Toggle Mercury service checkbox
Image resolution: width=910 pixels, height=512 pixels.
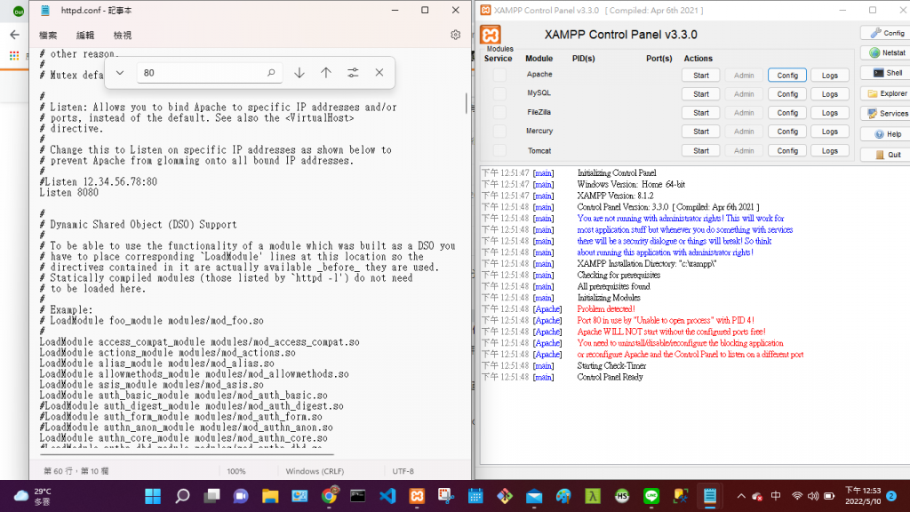(x=499, y=132)
